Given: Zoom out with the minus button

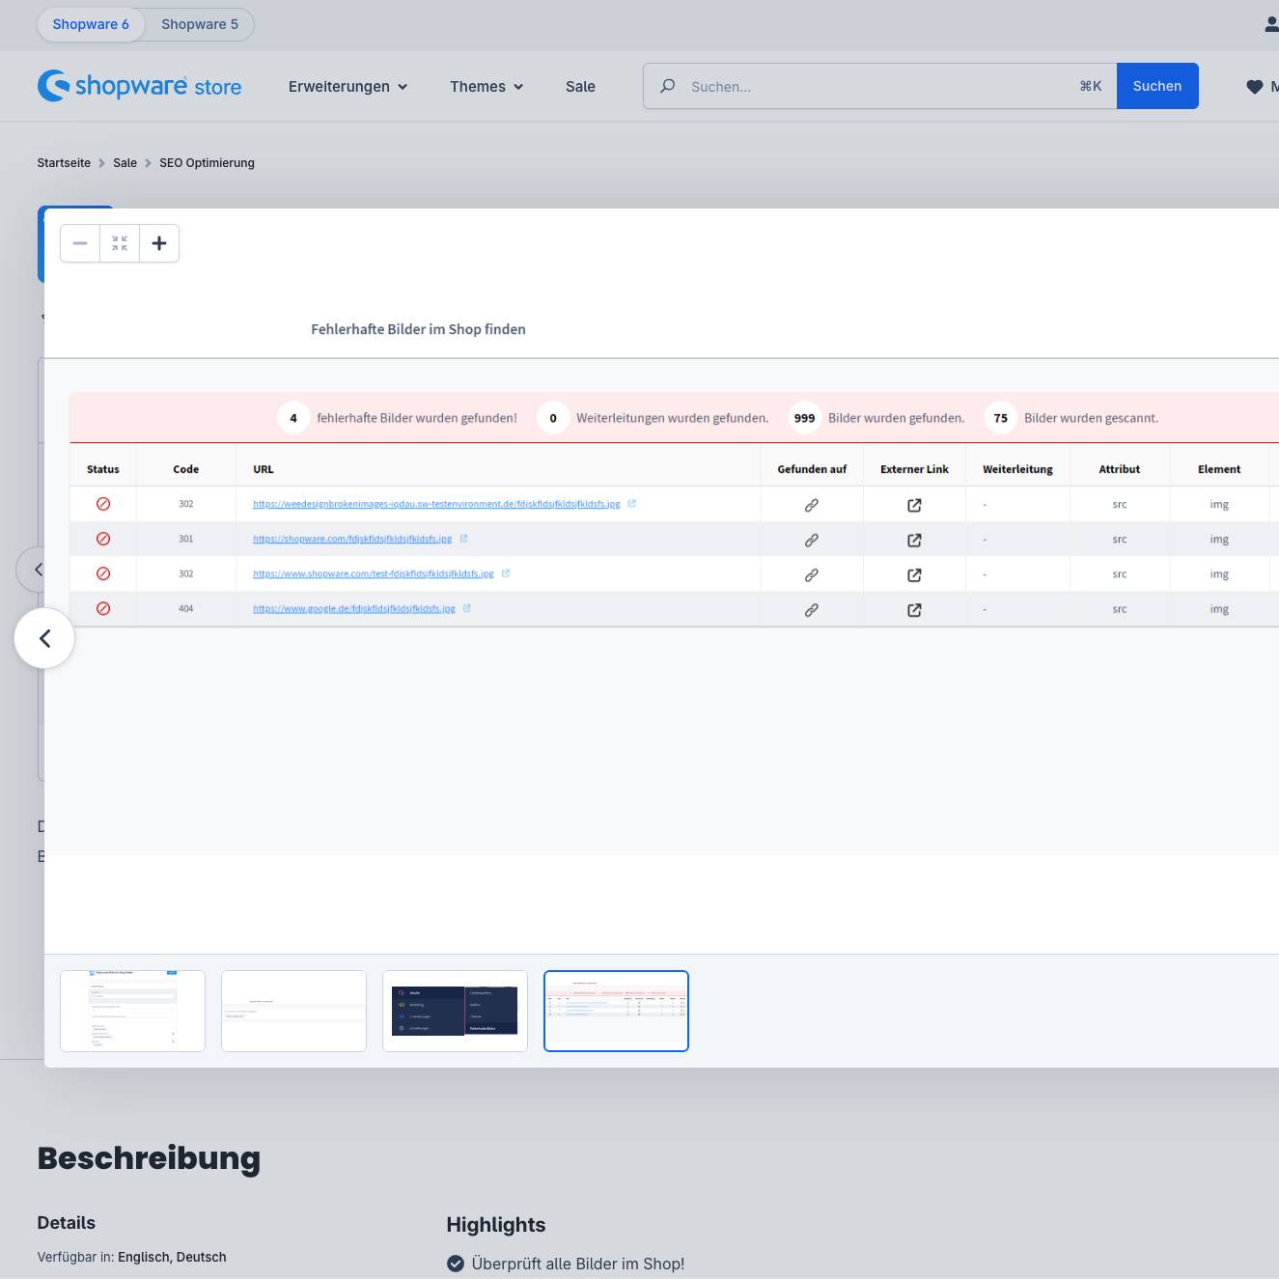Looking at the screenshot, I should [x=80, y=243].
